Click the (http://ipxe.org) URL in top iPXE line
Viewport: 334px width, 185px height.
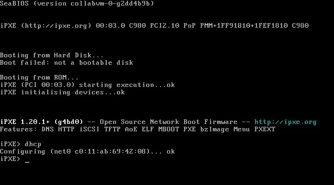(56, 26)
